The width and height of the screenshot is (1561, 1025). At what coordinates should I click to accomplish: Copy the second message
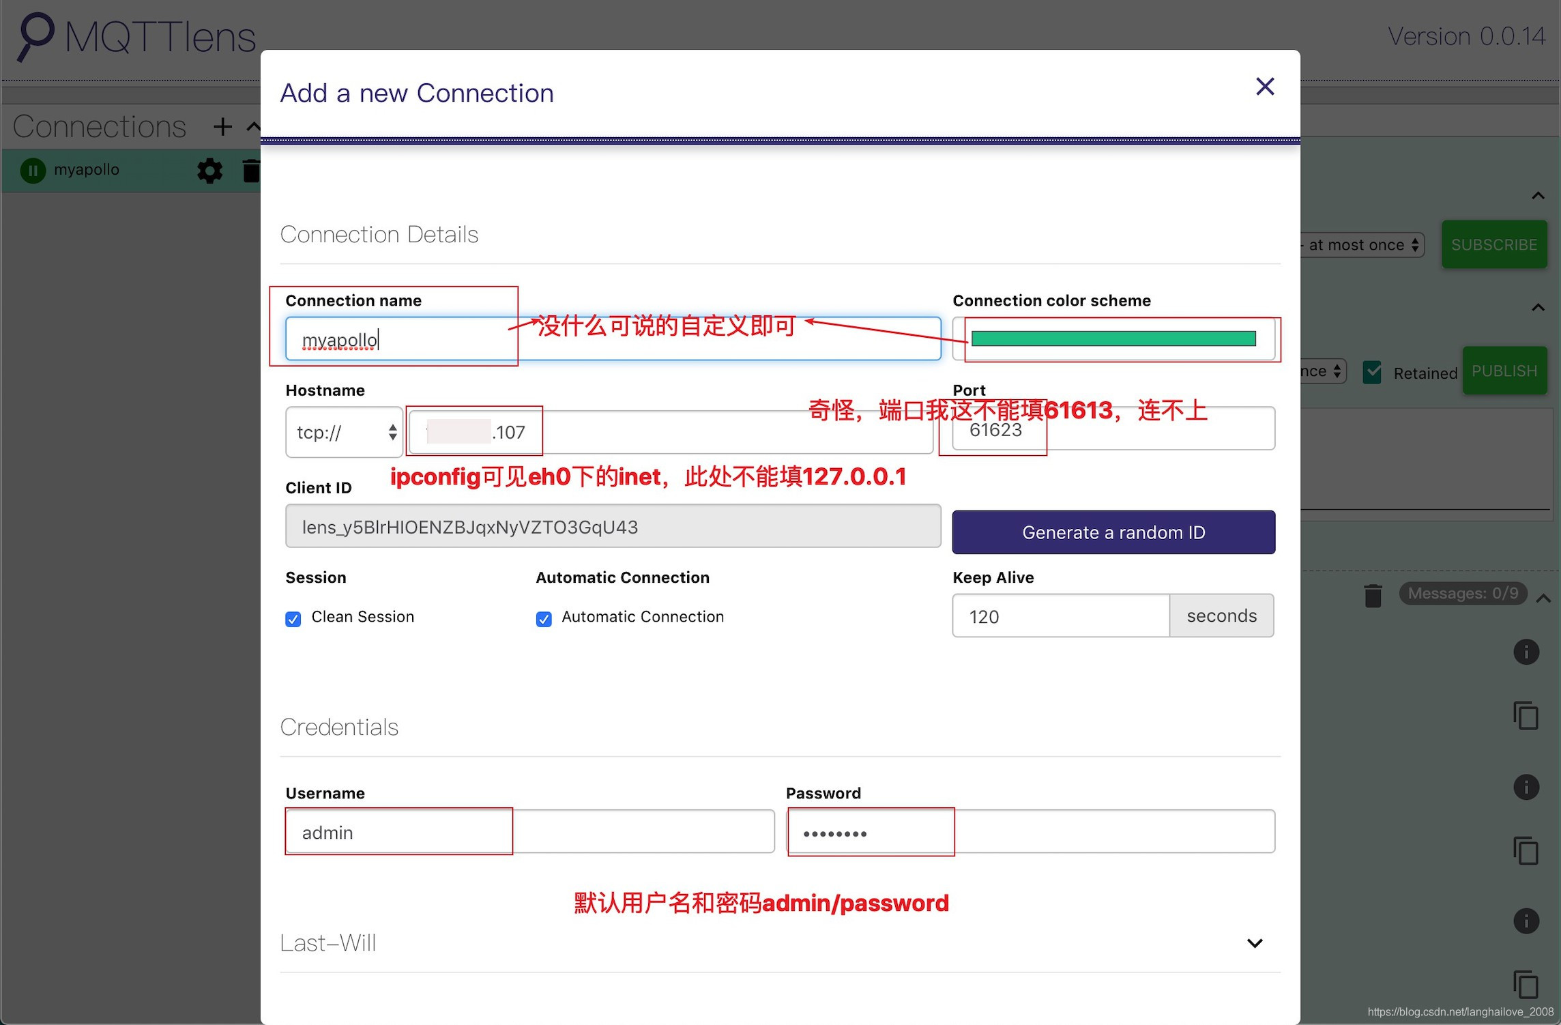[1526, 851]
